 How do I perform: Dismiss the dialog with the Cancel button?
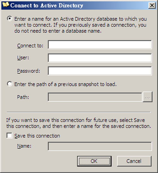point(134,161)
